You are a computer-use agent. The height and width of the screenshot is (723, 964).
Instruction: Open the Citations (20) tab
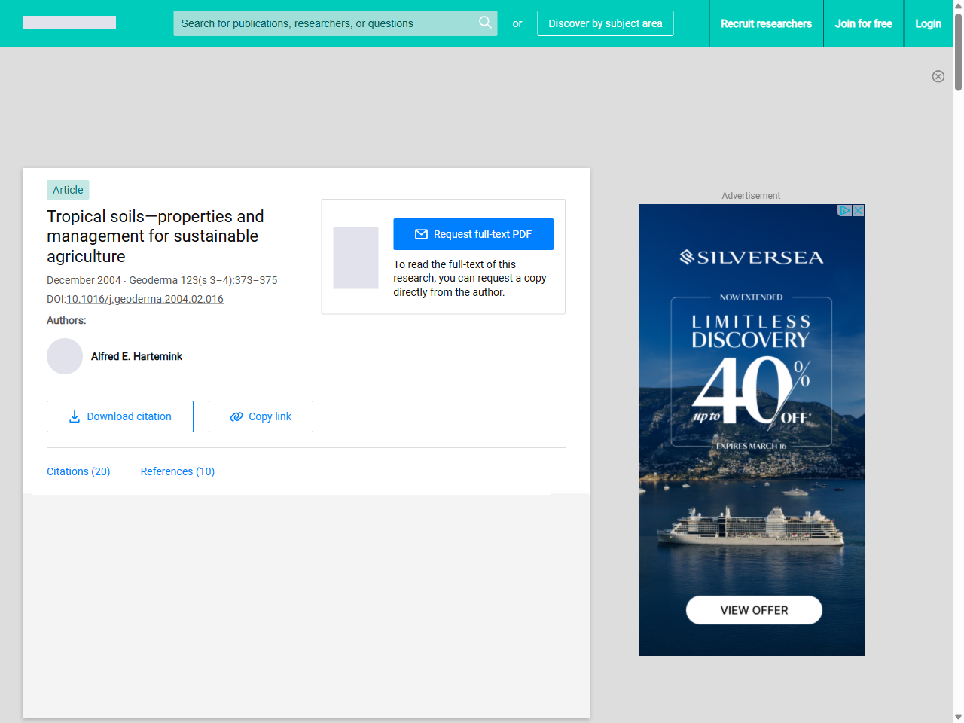tap(78, 471)
